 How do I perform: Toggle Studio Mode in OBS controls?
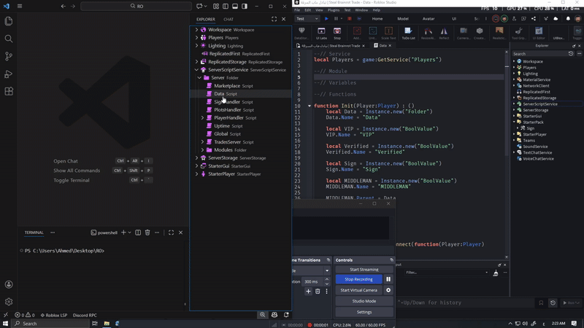click(364, 301)
